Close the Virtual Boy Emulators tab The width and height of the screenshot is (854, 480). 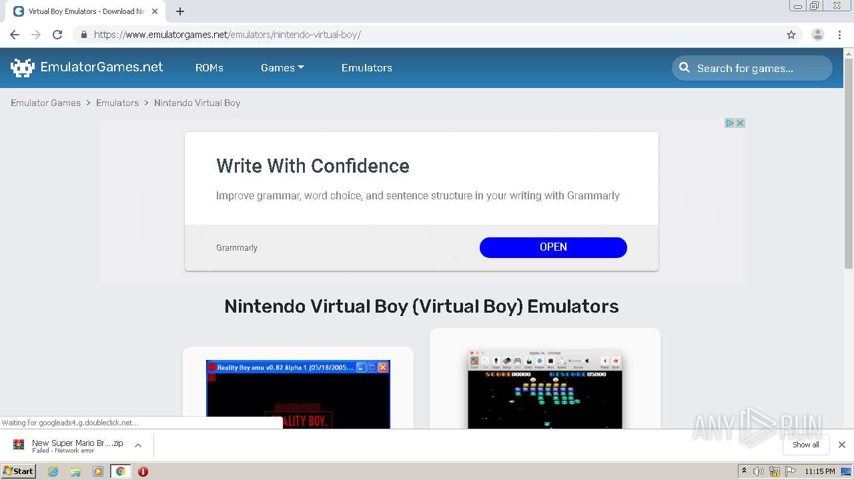(x=155, y=11)
